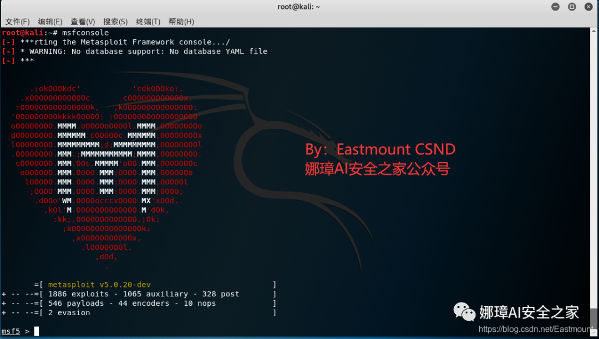Click '546 payloads' in the banner
Viewport: 599px width, 339px height.
(76, 303)
